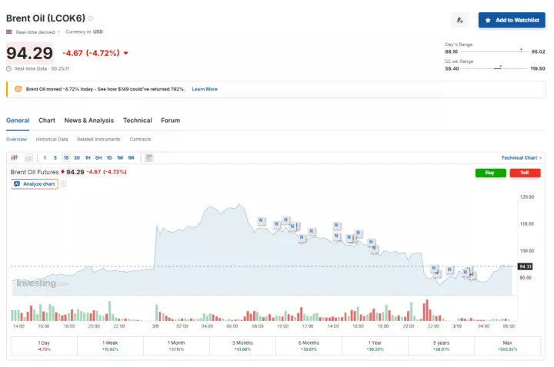
Task: Open the Technical tab
Action: tap(137, 121)
